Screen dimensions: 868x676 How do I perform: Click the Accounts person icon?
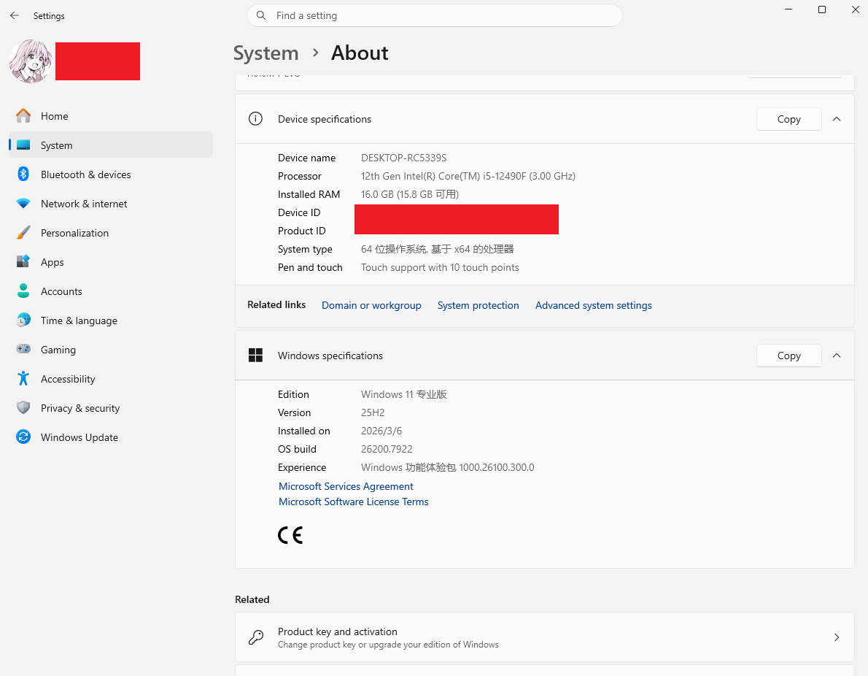pos(23,291)
